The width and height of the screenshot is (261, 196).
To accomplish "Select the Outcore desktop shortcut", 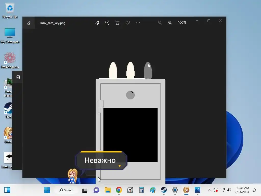I will (x=8, y=135).
